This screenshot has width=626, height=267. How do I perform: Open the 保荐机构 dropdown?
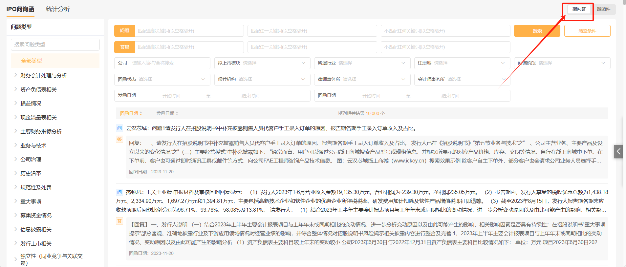pyautogui.click(x=262, y=79)
